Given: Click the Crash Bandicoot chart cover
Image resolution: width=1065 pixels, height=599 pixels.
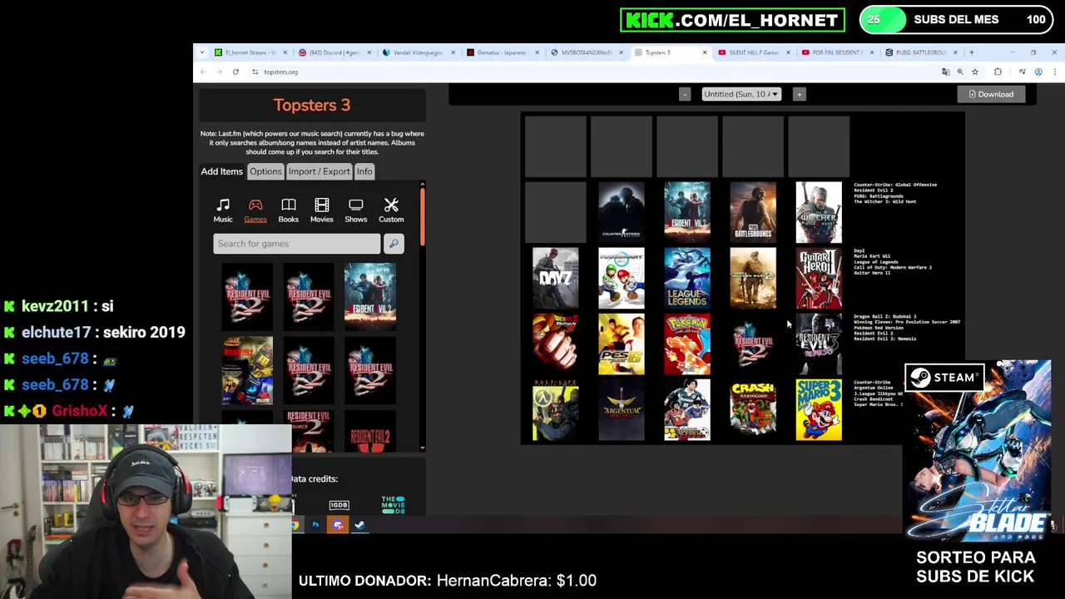Looking at the screenshot, I should tap(753, 409).
